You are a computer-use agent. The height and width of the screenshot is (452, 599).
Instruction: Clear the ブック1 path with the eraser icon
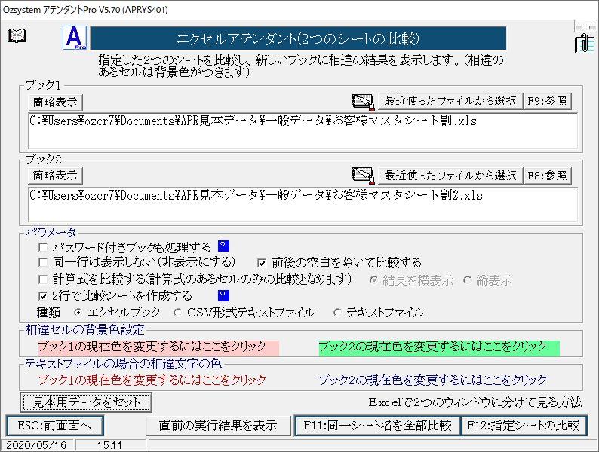363,102
